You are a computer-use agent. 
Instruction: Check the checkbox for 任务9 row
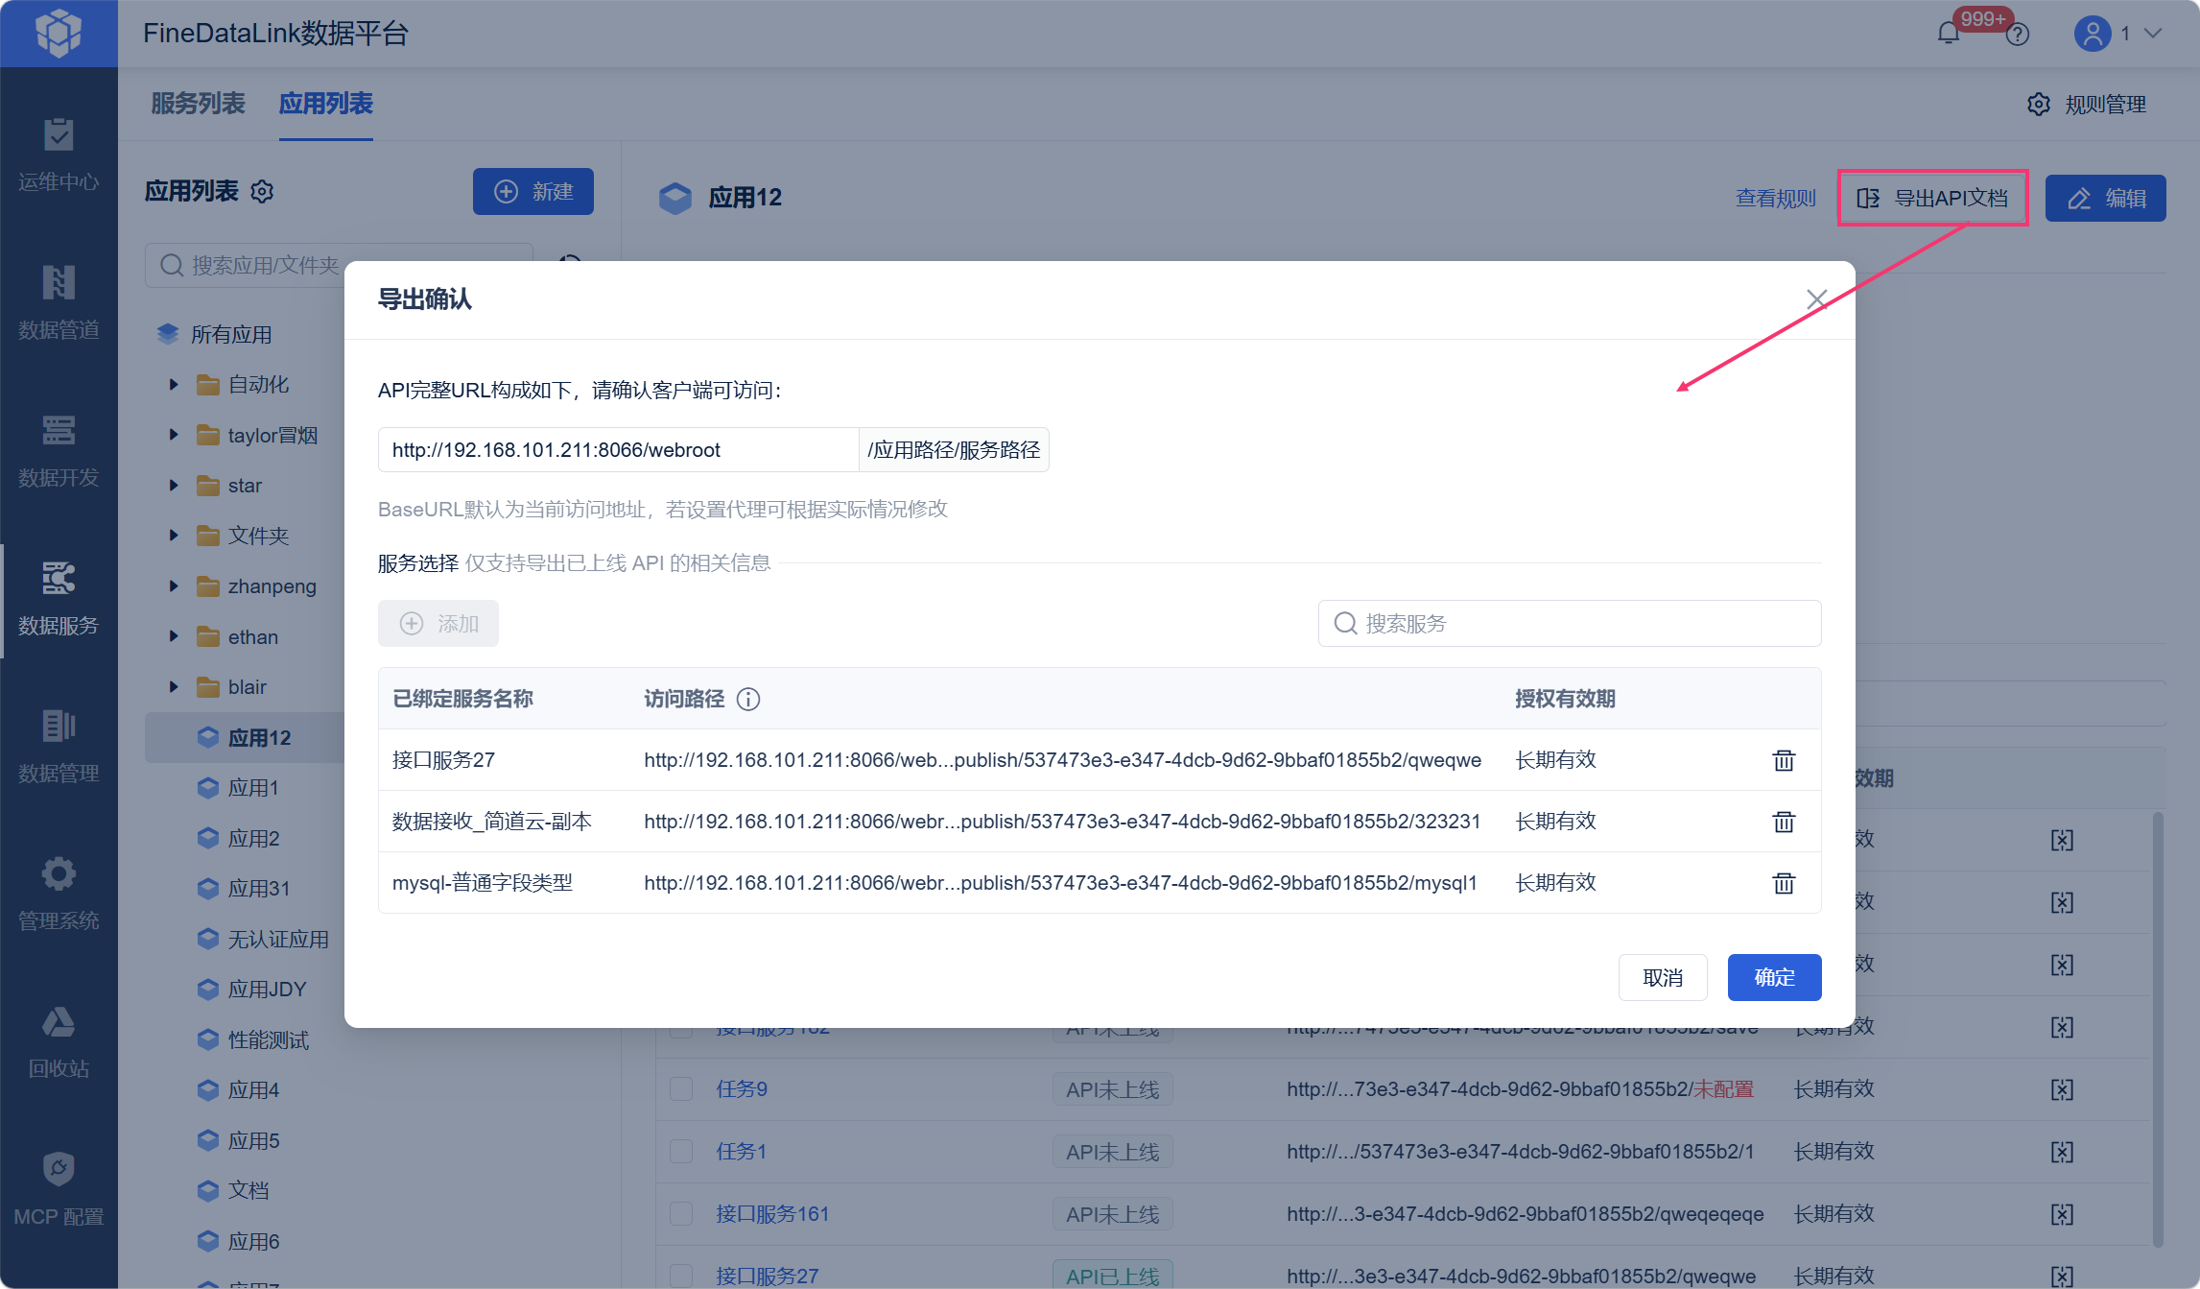[x=681, y=1088]
